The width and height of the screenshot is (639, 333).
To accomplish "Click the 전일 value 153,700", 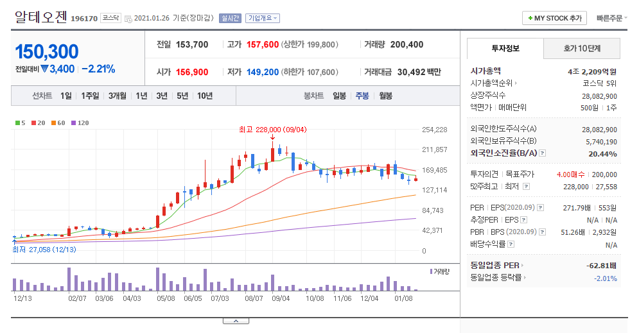I will 192,44.
